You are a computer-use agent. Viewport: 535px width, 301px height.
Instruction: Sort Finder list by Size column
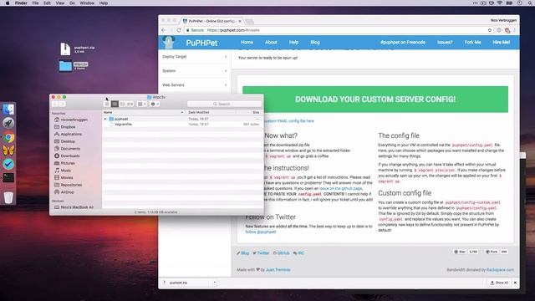(256, 112)
